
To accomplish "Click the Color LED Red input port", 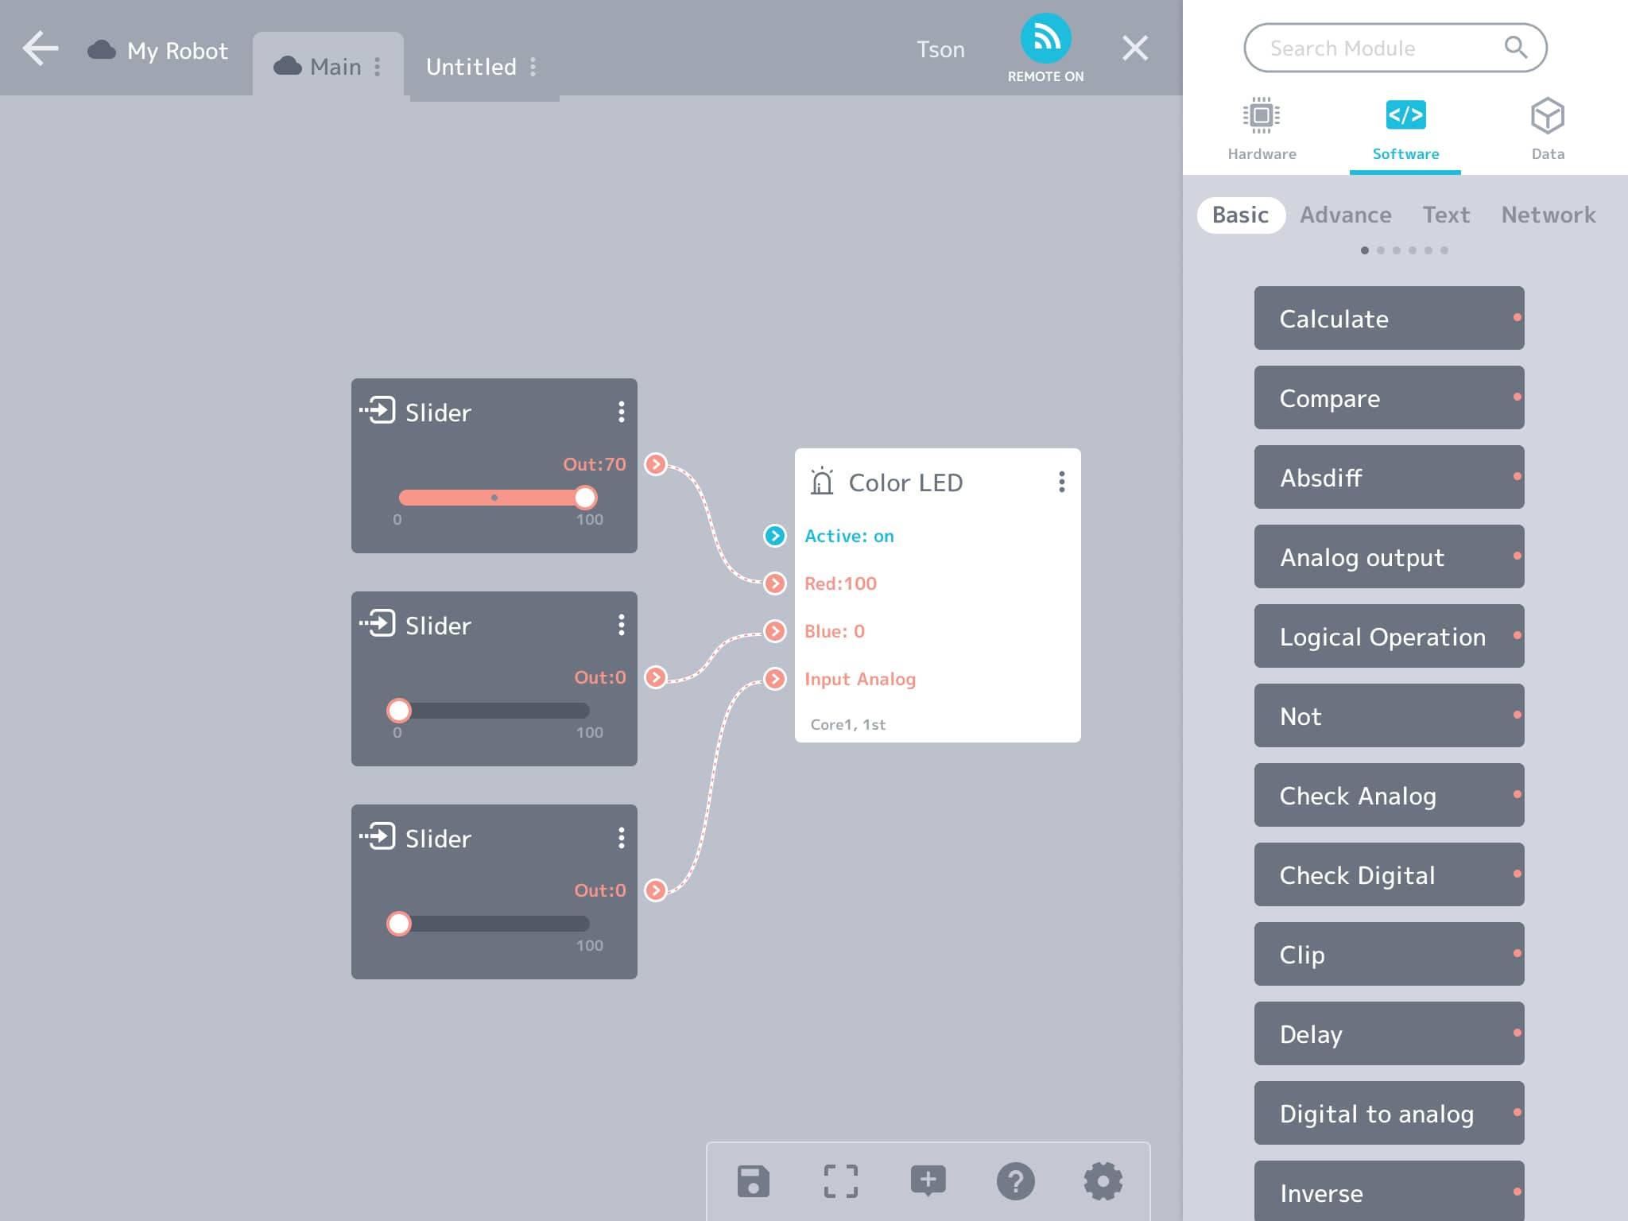I will click(775, 583).
